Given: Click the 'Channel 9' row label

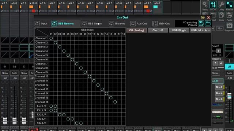Looking at the screenshot, I should pos(42,72).
